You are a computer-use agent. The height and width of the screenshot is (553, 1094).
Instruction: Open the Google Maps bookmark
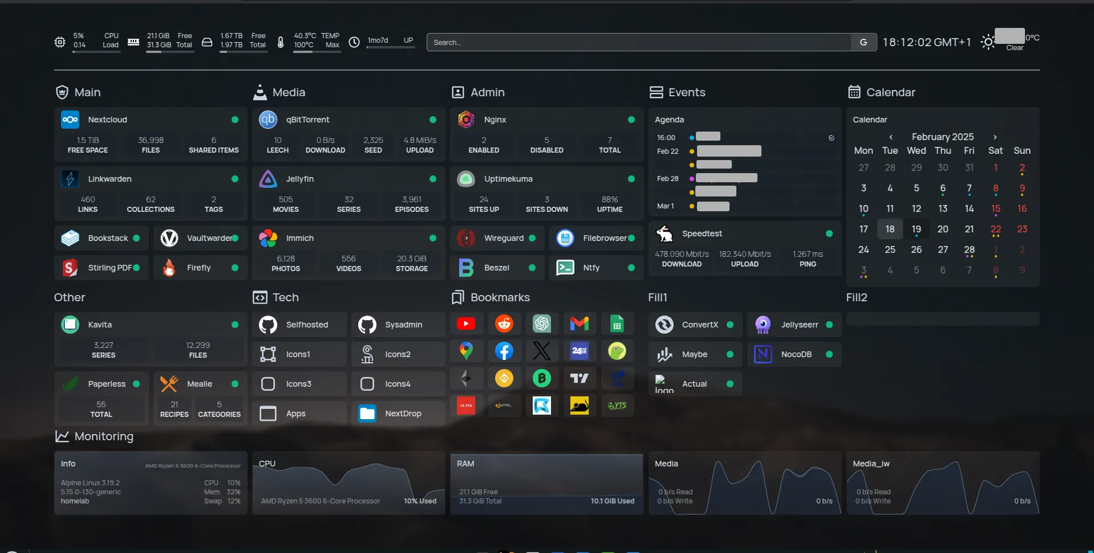466,351
